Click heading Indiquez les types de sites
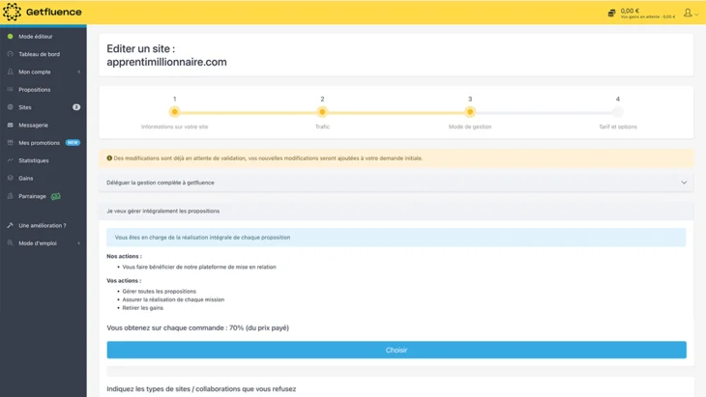The height and width of the screenshot is (397, 706). pos(201,389)
